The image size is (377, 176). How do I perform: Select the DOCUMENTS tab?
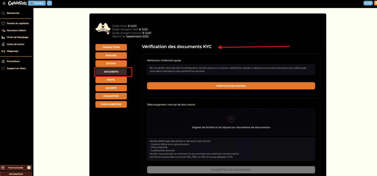[x=111, y=72]
